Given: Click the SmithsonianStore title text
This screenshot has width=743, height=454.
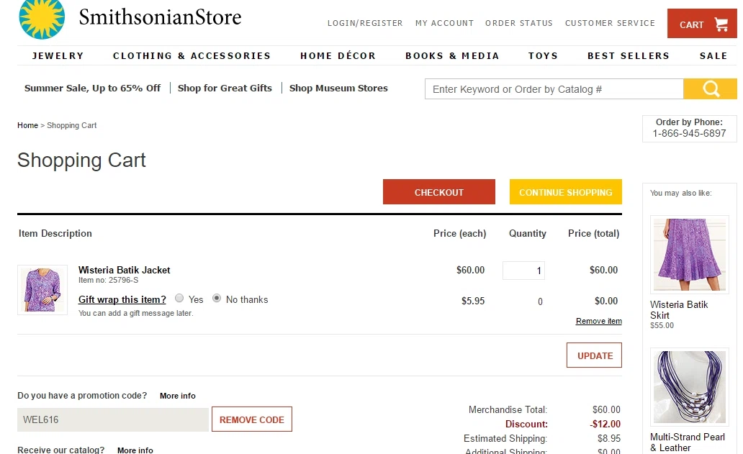Looking at the screenshot, I should pos(160,17).
